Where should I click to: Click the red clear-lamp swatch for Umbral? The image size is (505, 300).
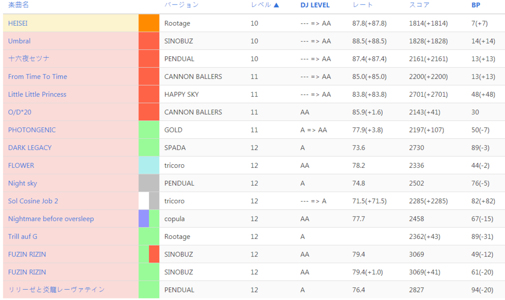pos(149,41)
